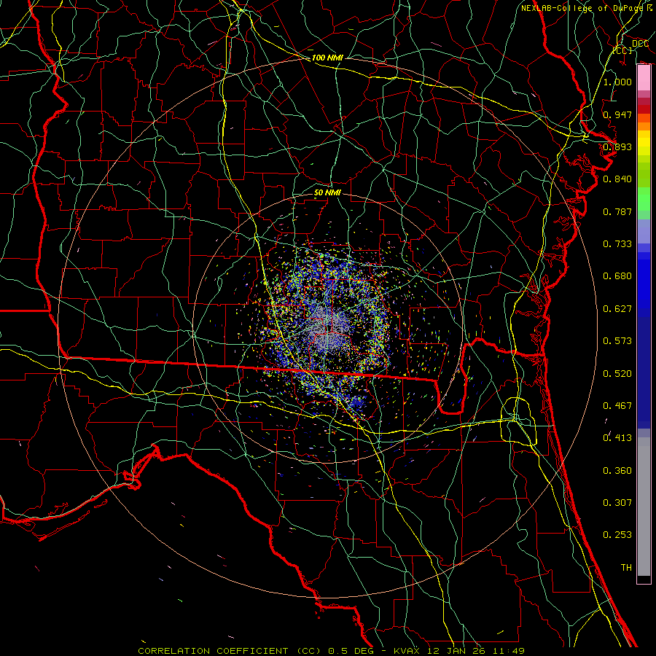Click the 100 NMI range ring label
Screen dimensions: 656x656
click(327, 58)
